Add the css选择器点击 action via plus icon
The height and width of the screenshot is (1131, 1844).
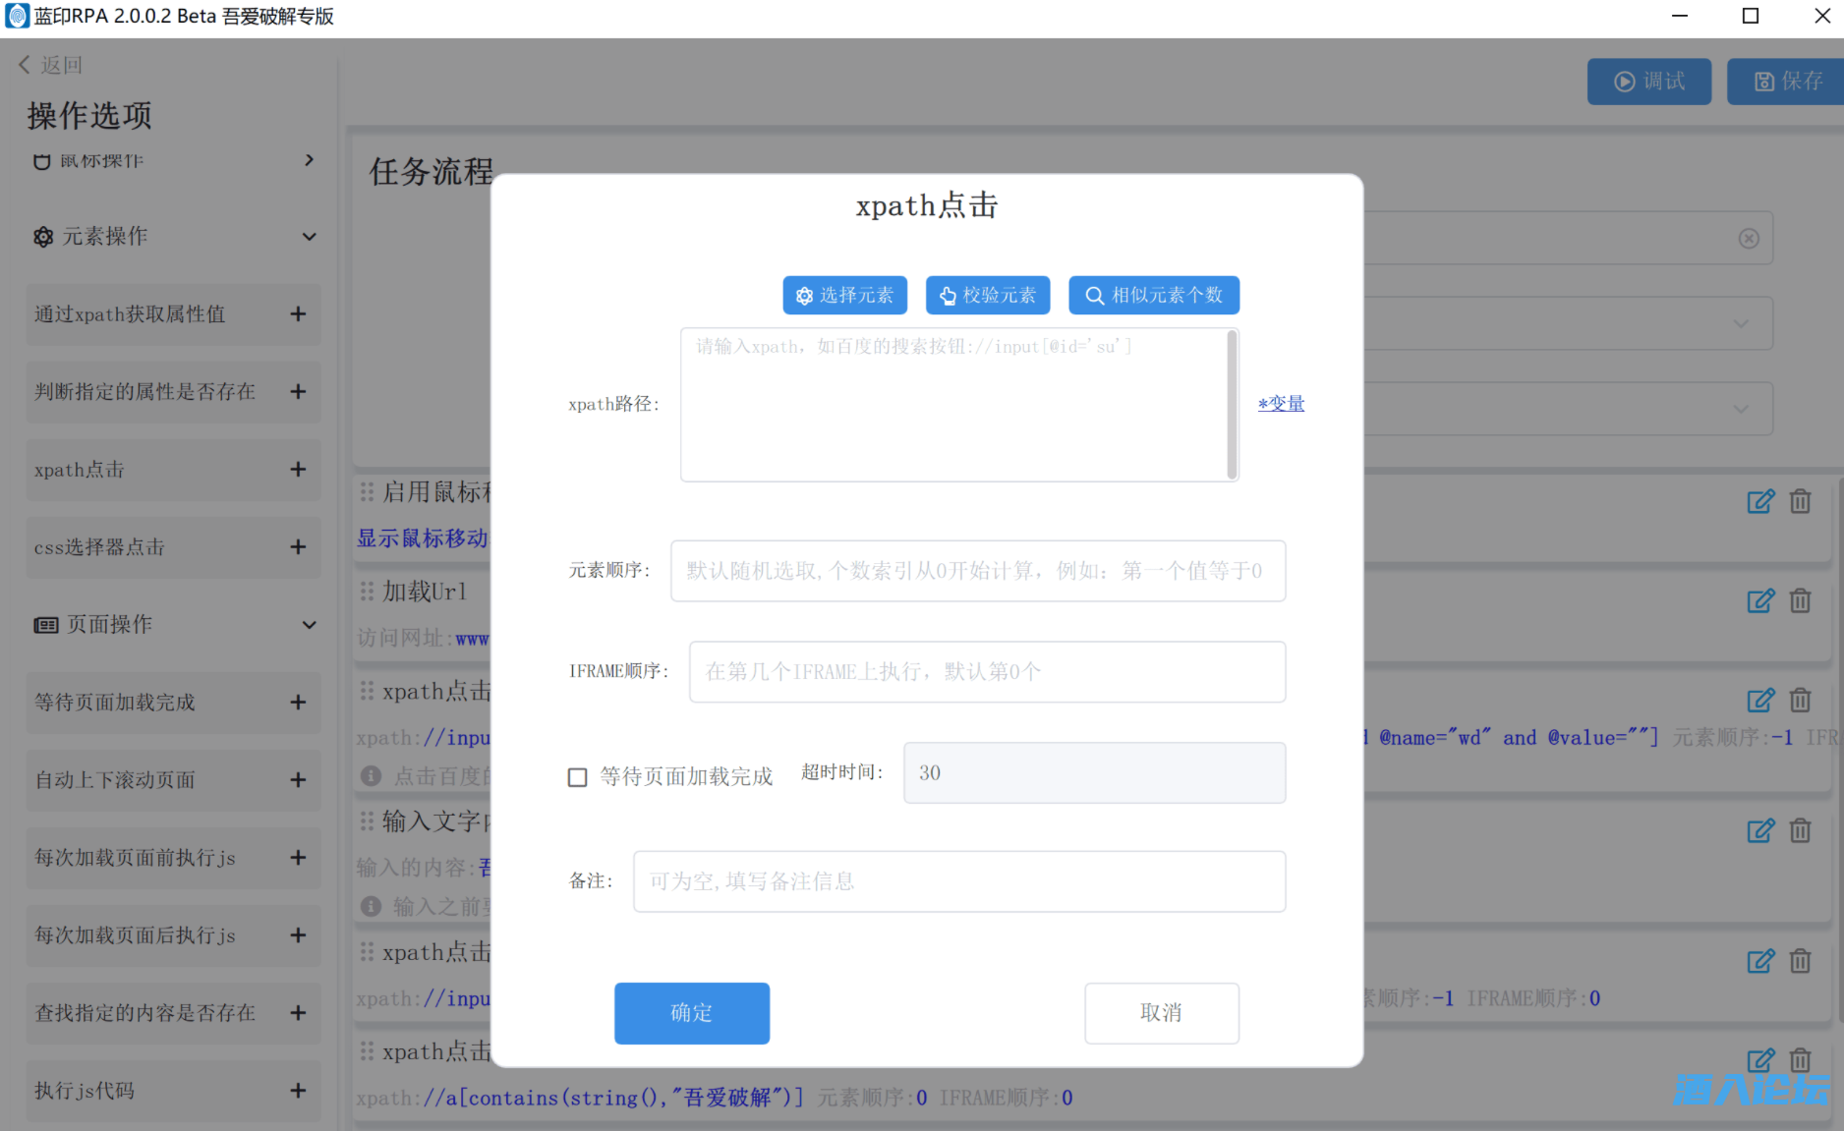298,547
